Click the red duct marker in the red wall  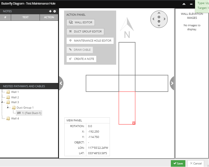[134, 123]
